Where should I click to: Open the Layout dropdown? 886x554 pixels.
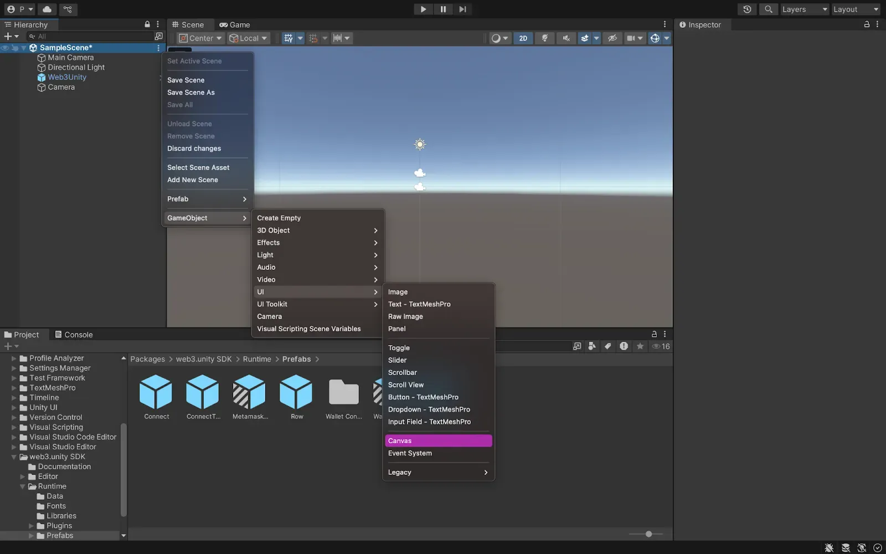[856, 9]
